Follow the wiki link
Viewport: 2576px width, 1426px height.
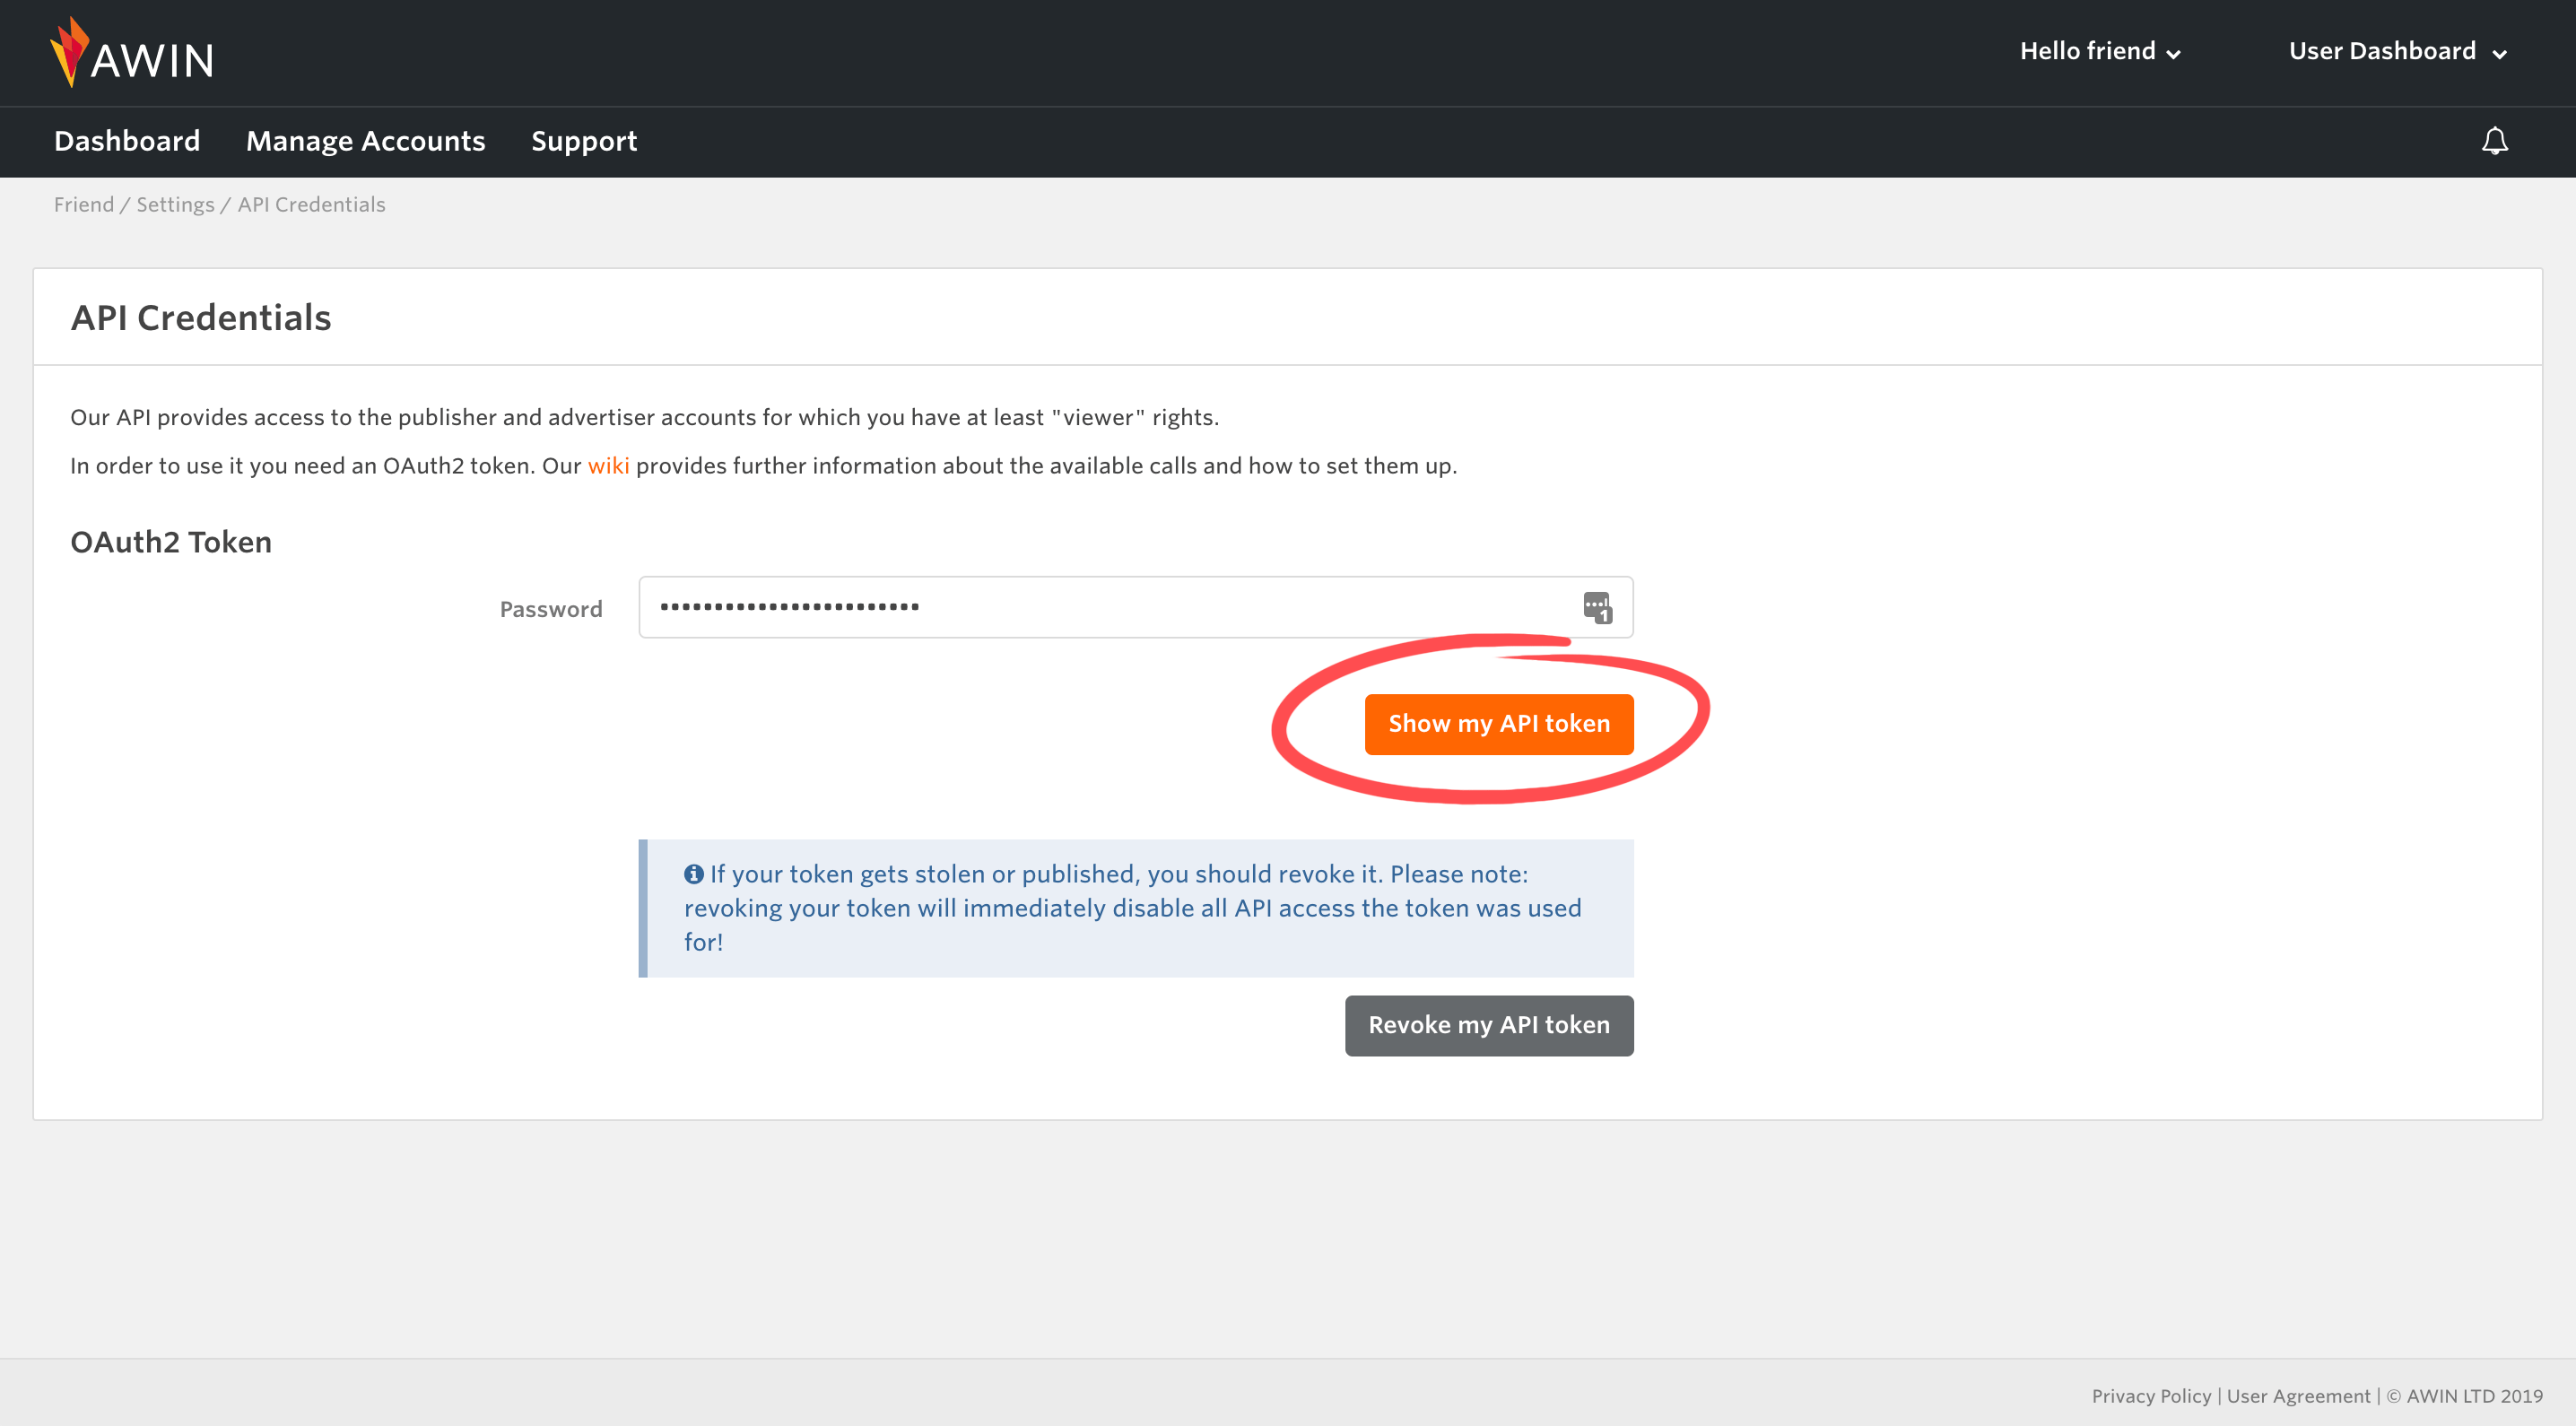[x=608, y=465]
